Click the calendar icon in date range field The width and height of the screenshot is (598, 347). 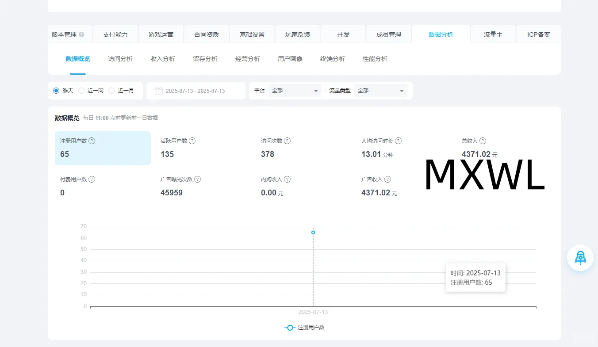click(x=159, y=91)
